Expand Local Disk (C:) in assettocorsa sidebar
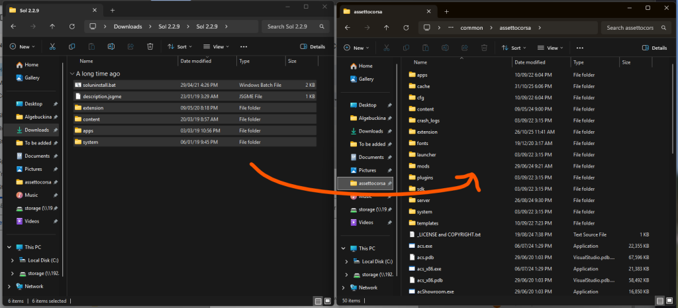 tap(346, 262)
